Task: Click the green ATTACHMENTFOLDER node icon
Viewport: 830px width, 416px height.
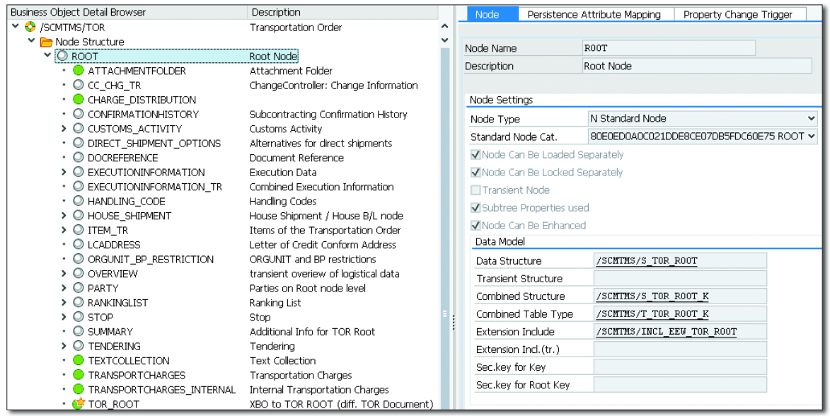Action: tap(78, 71)
